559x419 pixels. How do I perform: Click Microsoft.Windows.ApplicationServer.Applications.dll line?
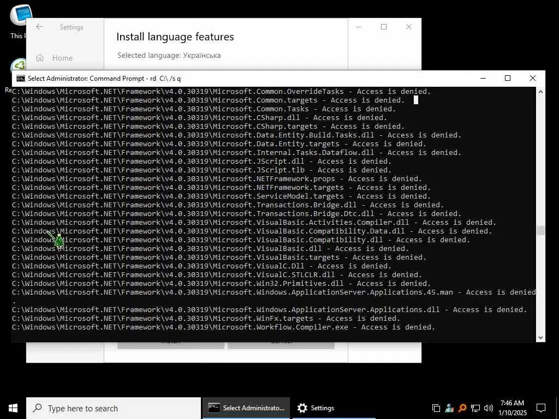click(x=269, y=310)
